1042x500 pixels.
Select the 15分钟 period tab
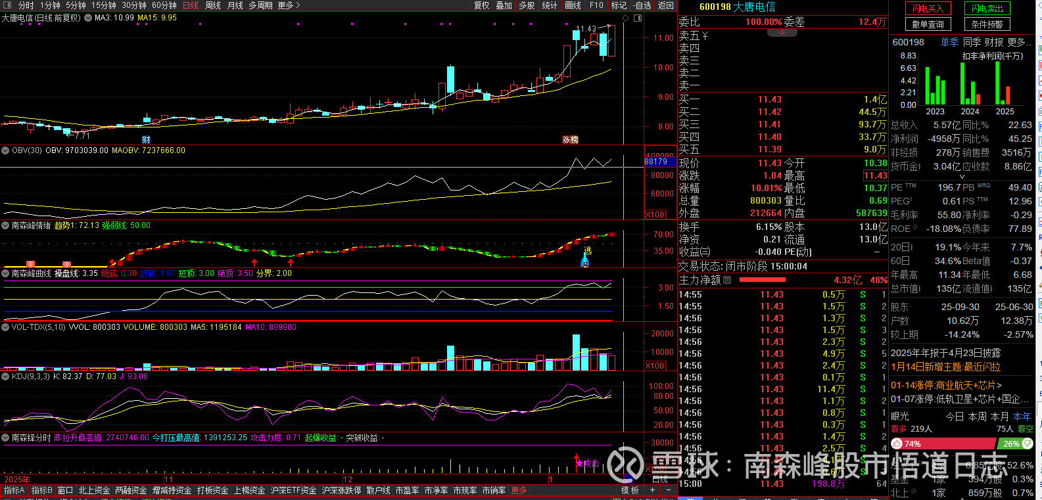tap(104, 5)
